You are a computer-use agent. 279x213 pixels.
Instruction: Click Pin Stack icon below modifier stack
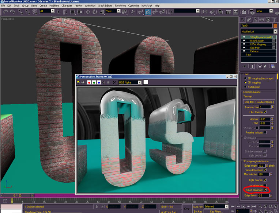coord(245,66)
